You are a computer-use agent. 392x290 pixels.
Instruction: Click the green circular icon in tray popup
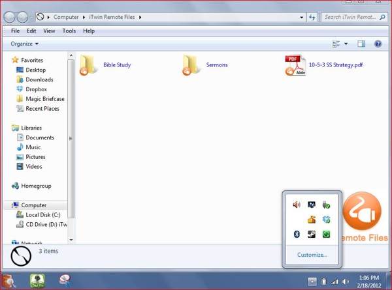[326, 234]
